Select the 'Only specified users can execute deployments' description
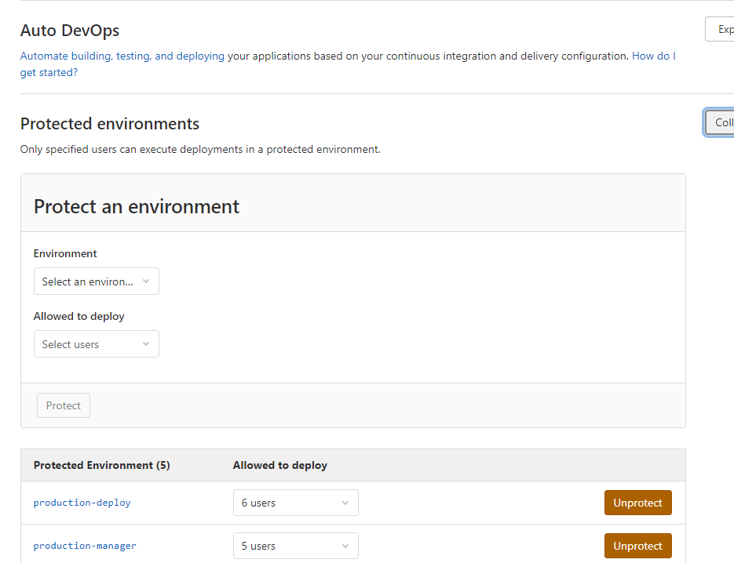This screenshot has height=563, width=734. tap(200, 149)
